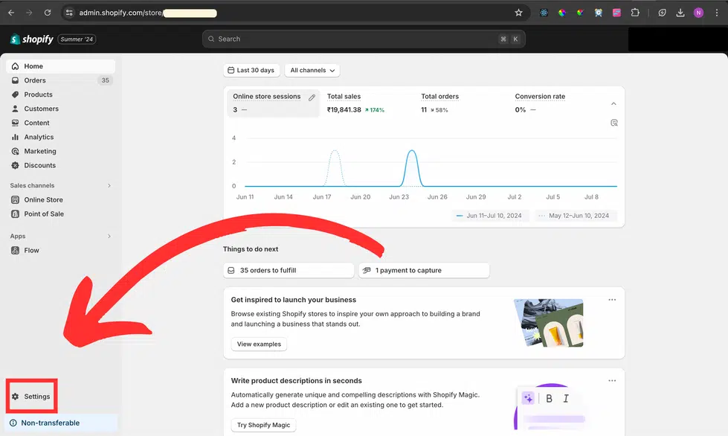Click the pencil edit icon near Online store sessions

312,97
